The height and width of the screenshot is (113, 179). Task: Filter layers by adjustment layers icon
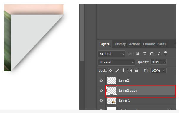[x=137, y=53]
